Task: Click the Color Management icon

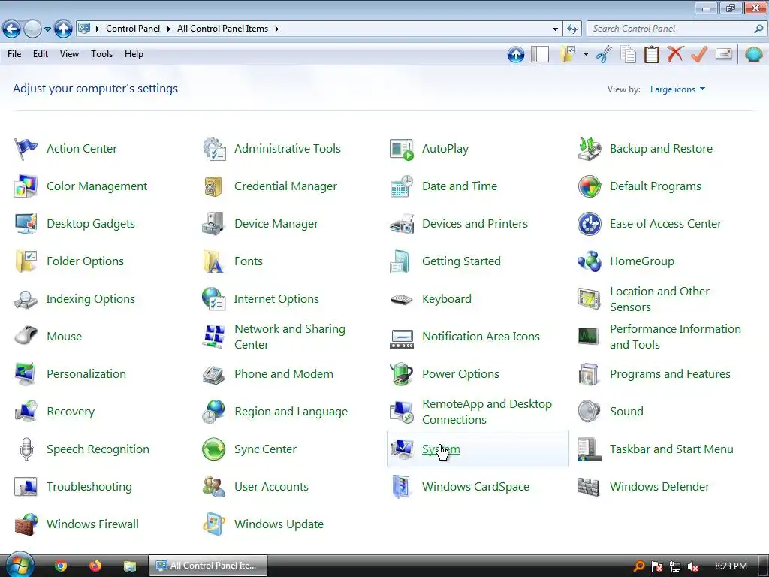Action: (x=26, y=186)
